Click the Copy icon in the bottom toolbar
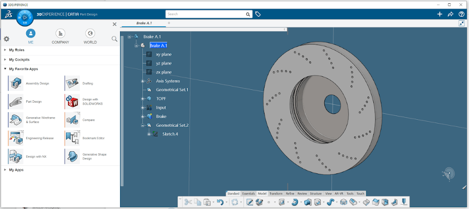Image resolution: width=469 pixels, height=209 pixels. point(198,202)
